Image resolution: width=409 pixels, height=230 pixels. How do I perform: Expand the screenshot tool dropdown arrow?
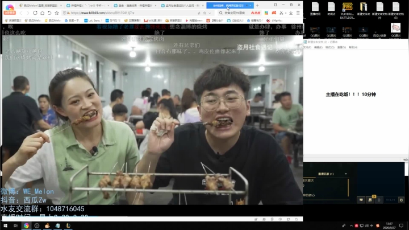click(x=286, y=13)
